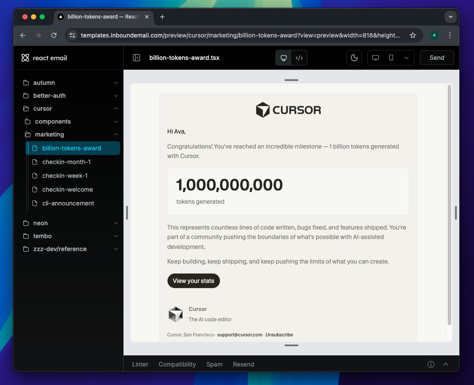Screen dimensions: 474x385
Task: Click the file icon beside checkin-welcome
Action: [x=35, y=189]
